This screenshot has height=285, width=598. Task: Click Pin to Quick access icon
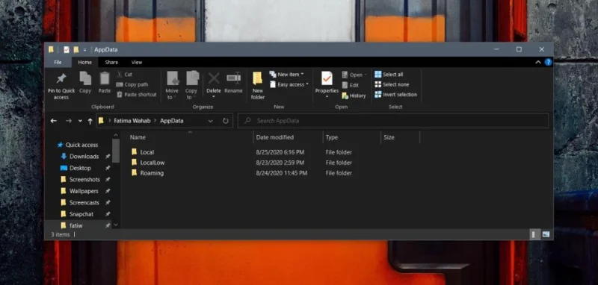tap(61, 78)
